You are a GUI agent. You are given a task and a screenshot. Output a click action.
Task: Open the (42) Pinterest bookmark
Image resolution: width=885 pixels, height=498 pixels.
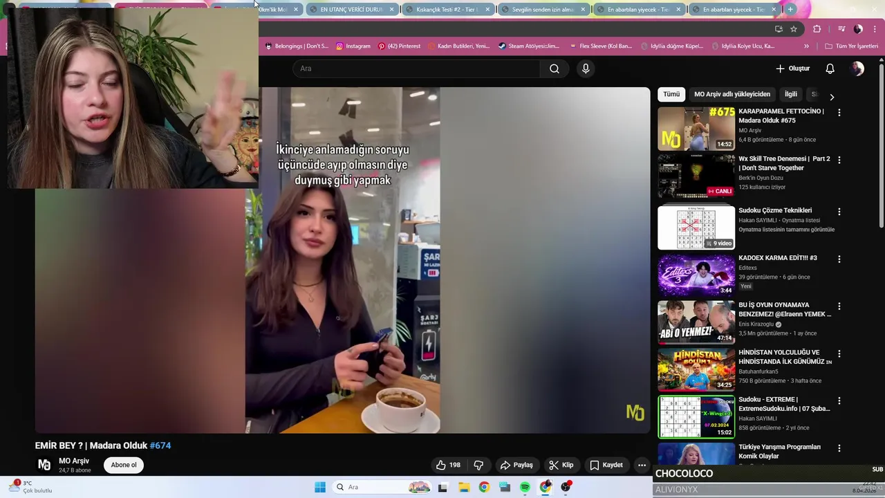(399, 46)
